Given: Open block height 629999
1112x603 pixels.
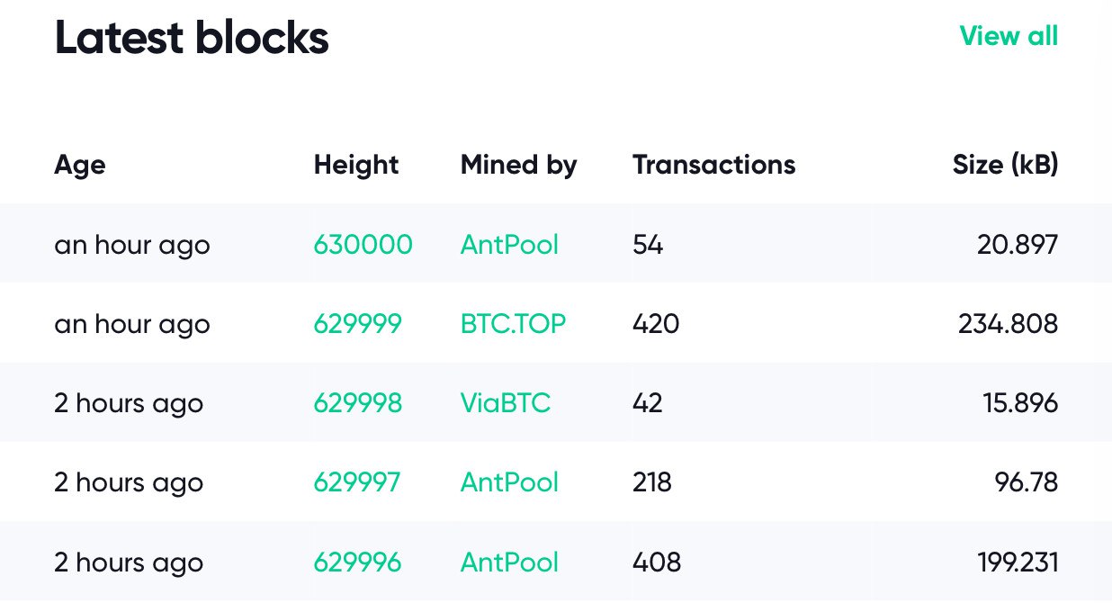Looking at the screenshot, I should point(357,324).
